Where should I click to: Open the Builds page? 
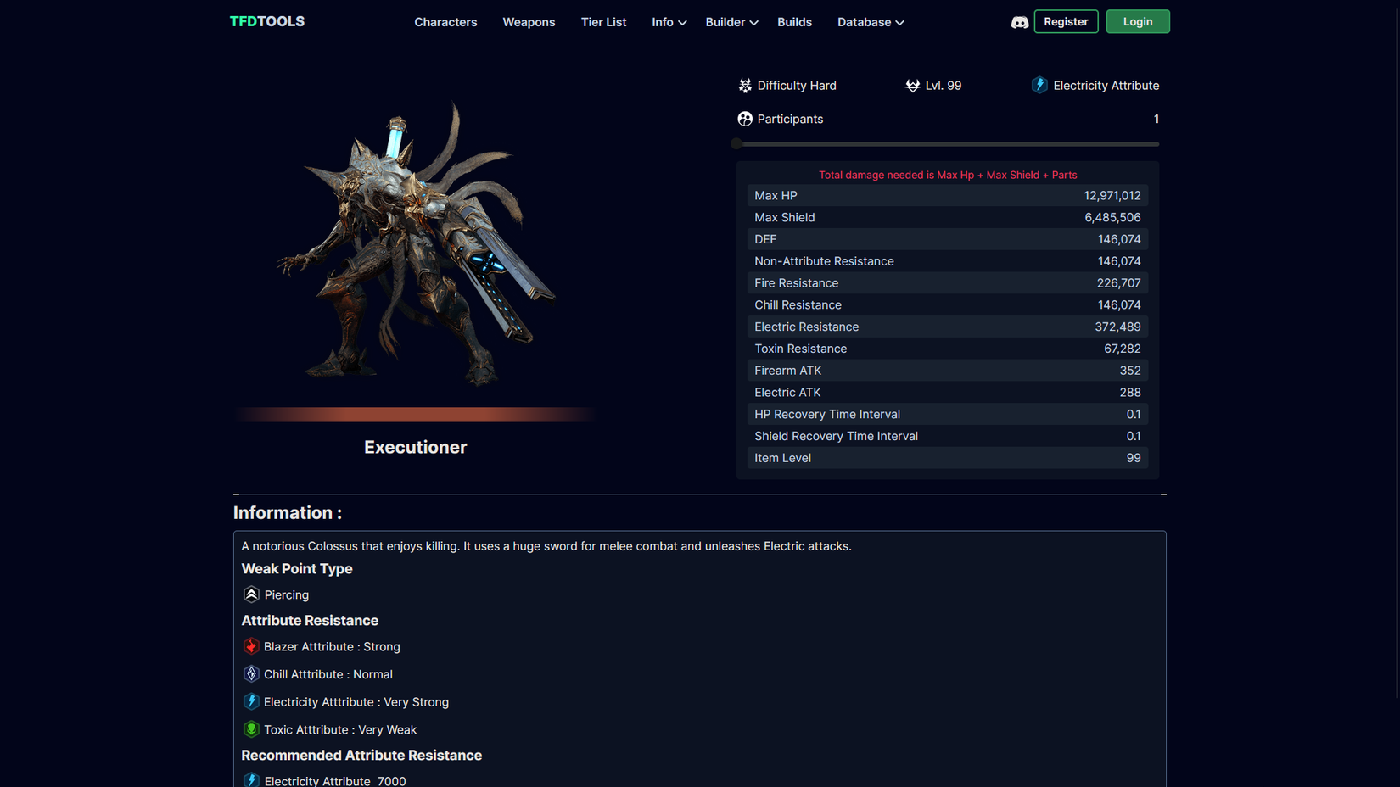click(x=794, y=22)
